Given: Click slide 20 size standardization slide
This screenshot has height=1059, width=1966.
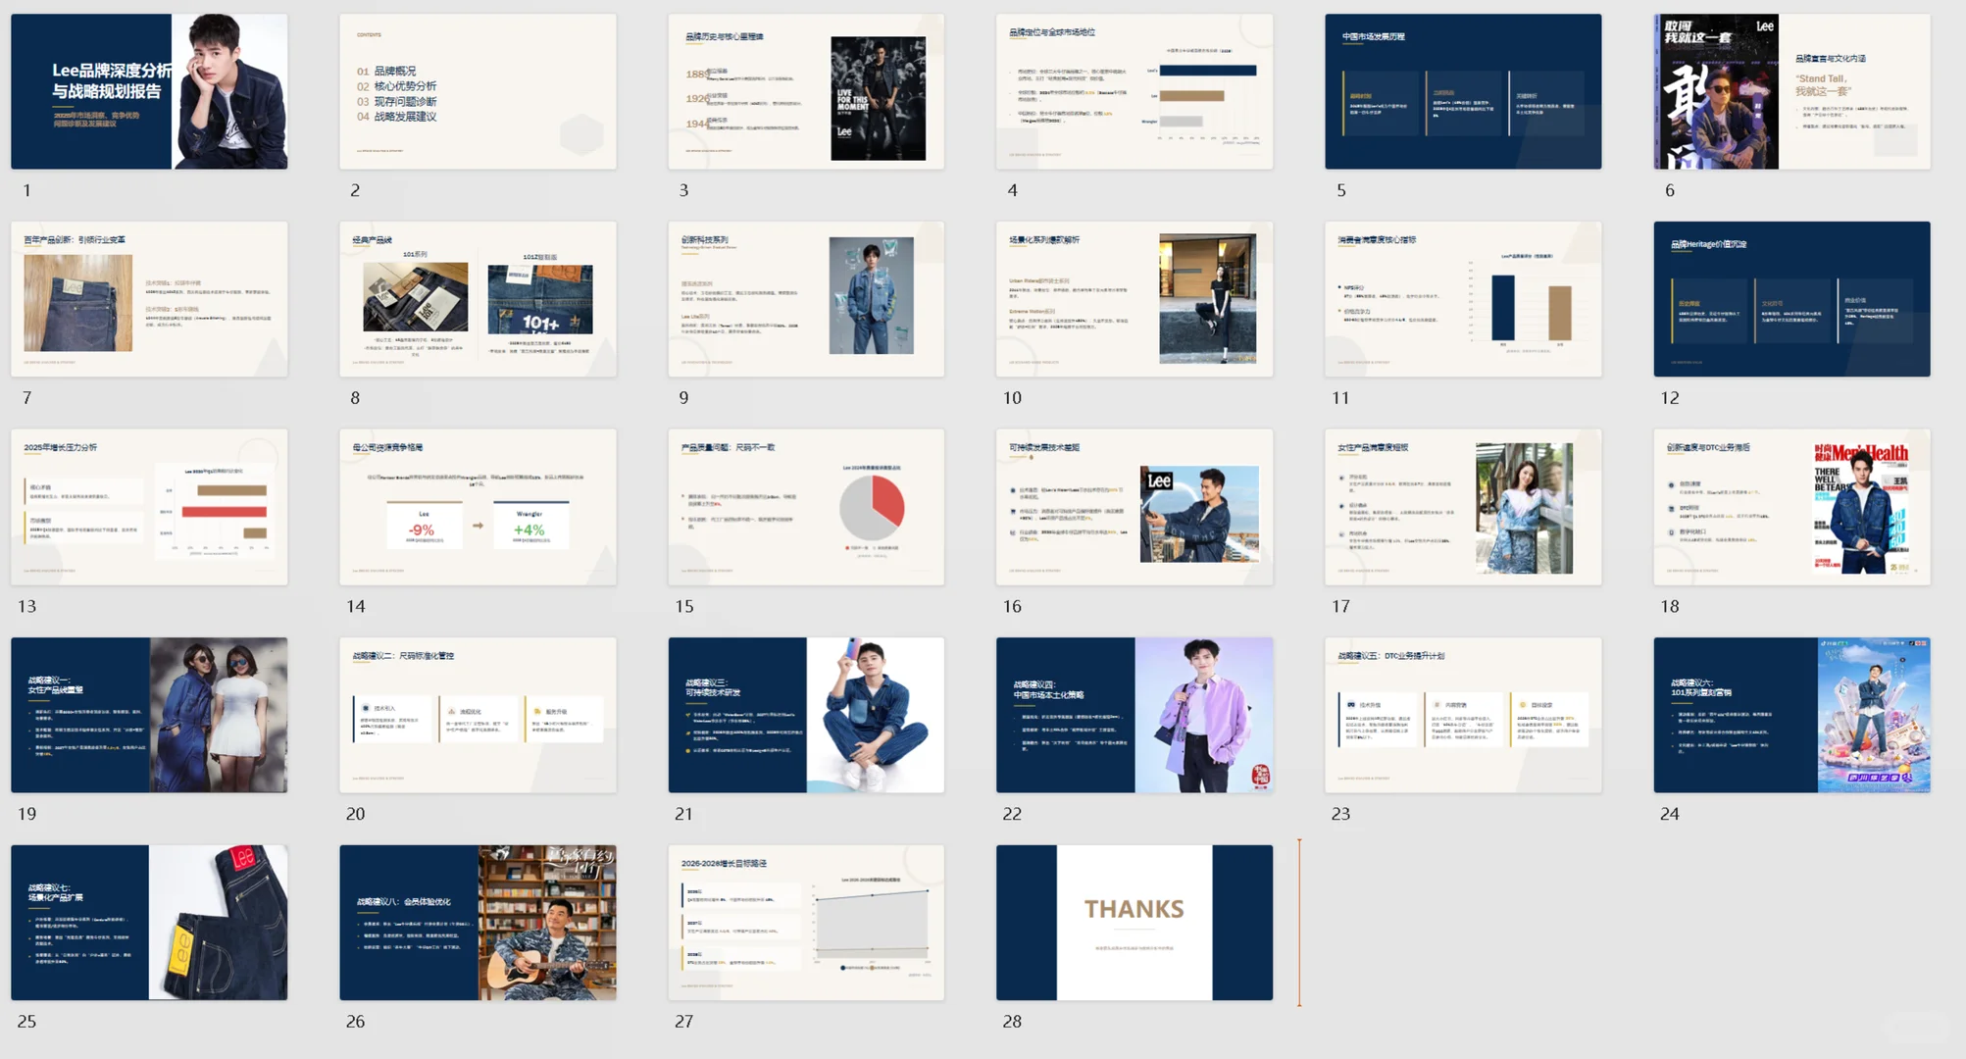Looking at the screenshot, I should pos(478,715).
